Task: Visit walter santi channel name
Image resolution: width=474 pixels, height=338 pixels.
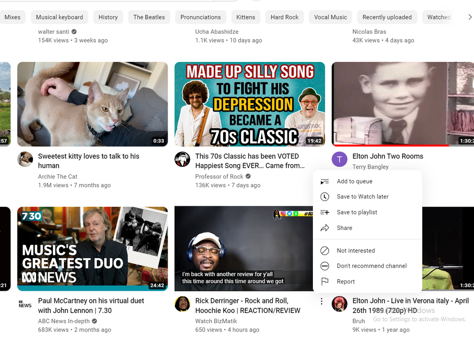Action: 54,32
